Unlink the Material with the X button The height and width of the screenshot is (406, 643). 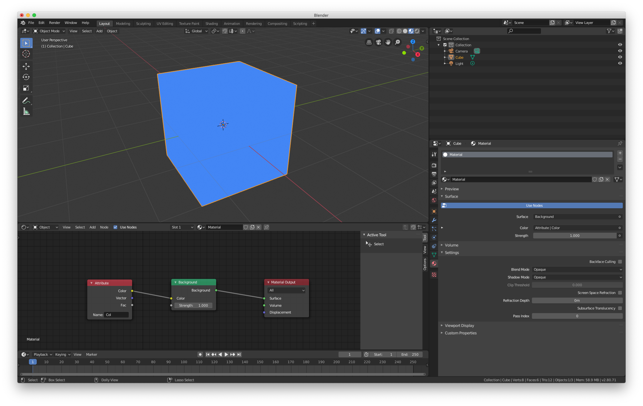pyautogui.click(x=608, y=179)
